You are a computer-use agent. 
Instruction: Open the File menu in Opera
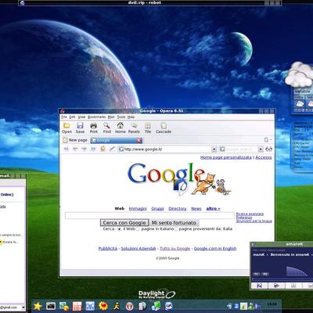coord(64,117)
